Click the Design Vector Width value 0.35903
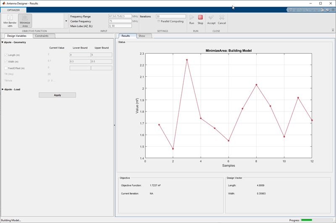This screenshot has height=223, width=336. point(261,194)
